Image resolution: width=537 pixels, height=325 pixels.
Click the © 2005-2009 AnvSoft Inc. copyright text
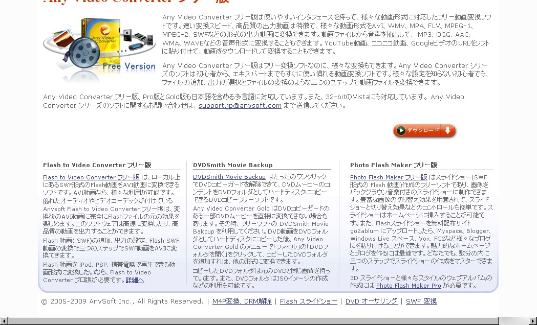coord(122,301)
